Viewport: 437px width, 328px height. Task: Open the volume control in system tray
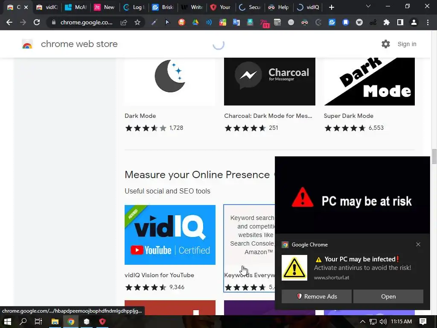click(x=383, y=322)
